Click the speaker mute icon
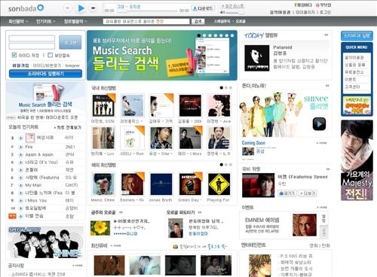 click(222, 12)
